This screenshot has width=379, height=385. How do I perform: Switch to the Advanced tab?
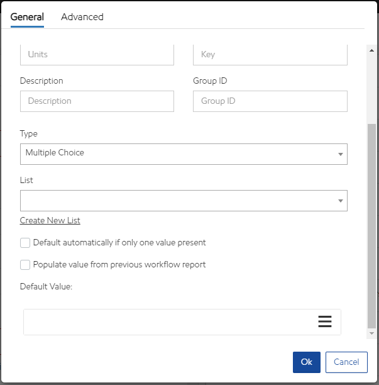(x=82, y=17)
